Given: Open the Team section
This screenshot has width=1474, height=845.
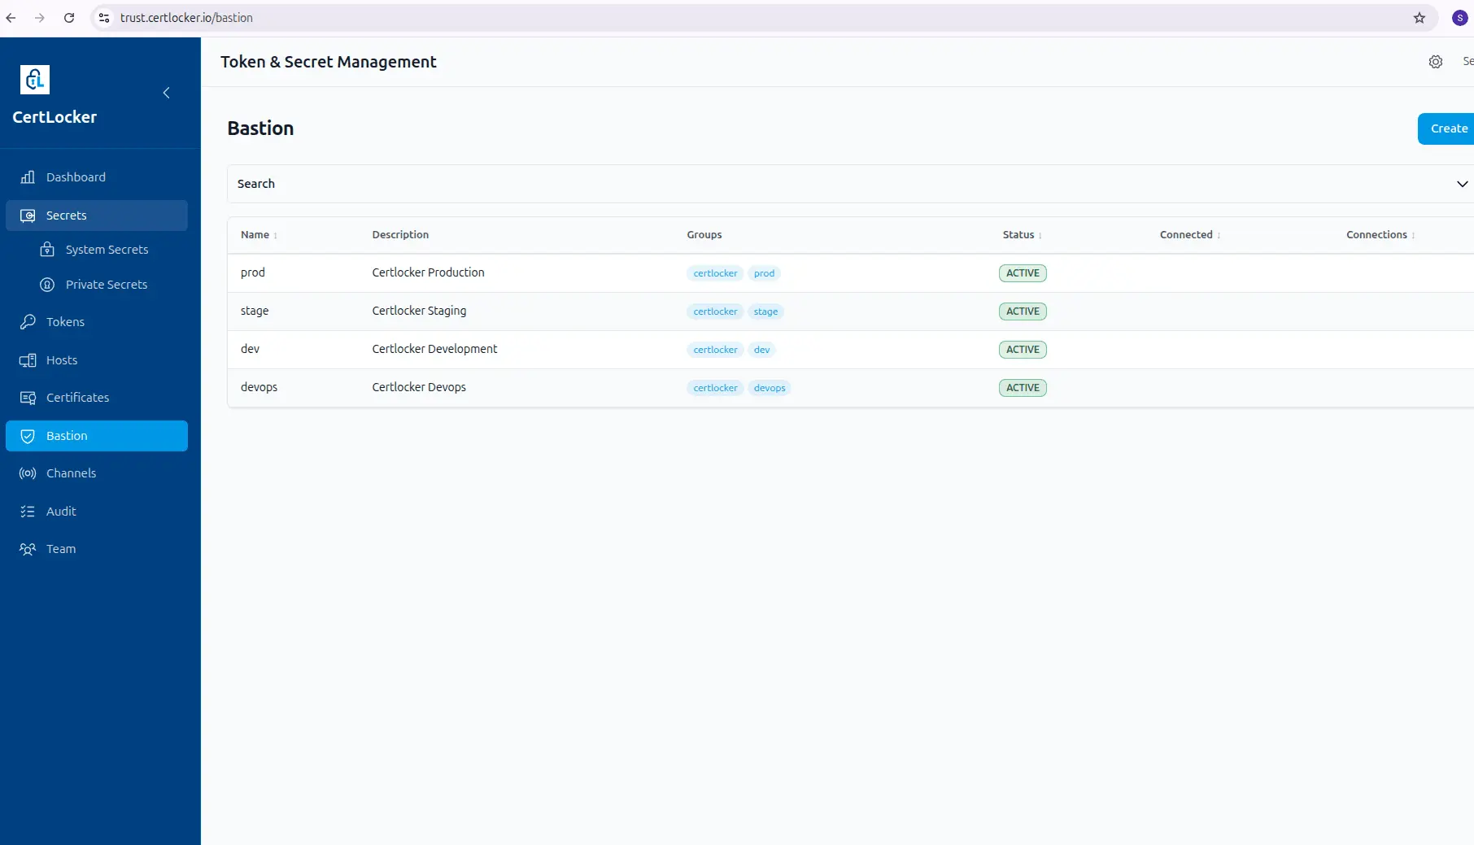Looking at the screenshot, I should coord(97,549).
